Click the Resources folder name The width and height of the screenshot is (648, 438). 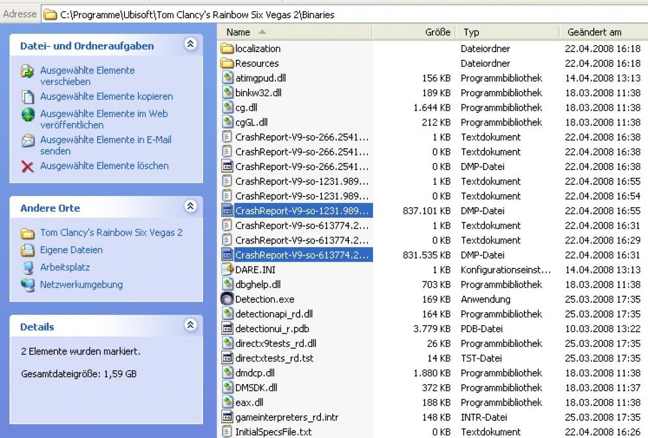[x=257, y=63]
